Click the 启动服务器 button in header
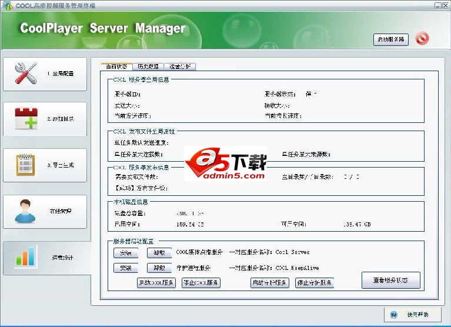This screenshot has width=451, height=327. 391,39
